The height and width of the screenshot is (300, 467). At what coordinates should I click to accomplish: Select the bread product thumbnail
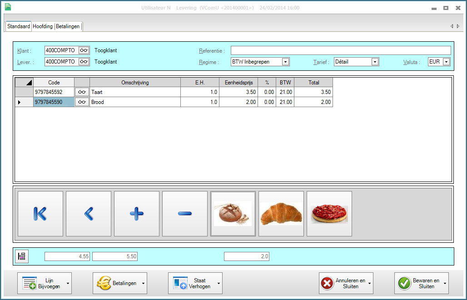tap(233, 214)
